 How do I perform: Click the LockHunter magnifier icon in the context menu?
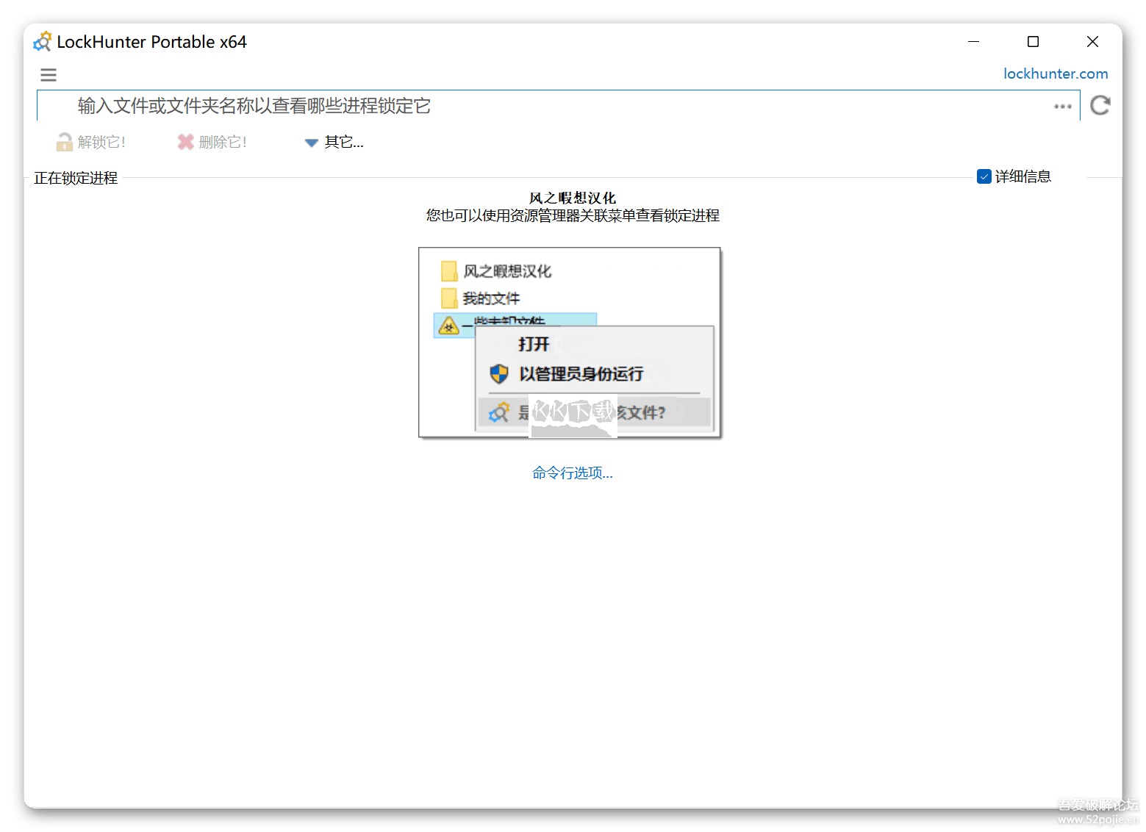click(499, 412)
